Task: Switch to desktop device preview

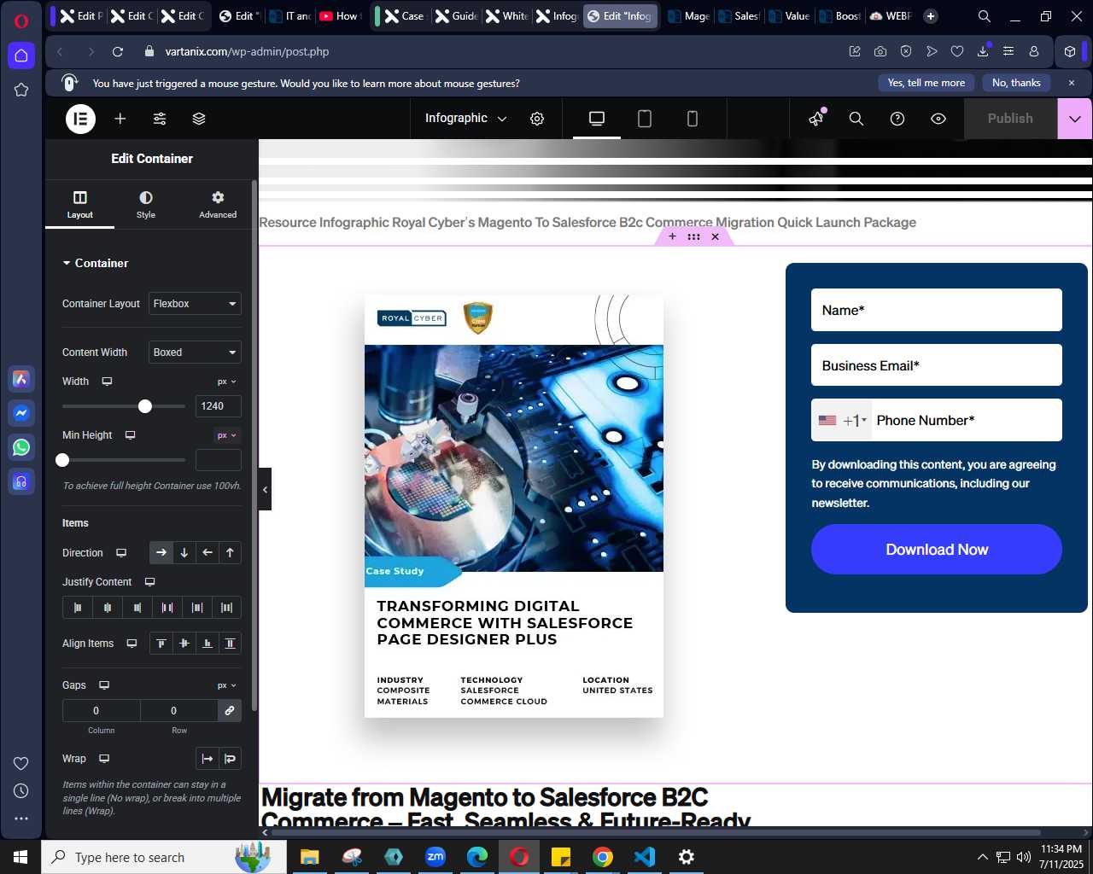Action: tap(597, 119)
